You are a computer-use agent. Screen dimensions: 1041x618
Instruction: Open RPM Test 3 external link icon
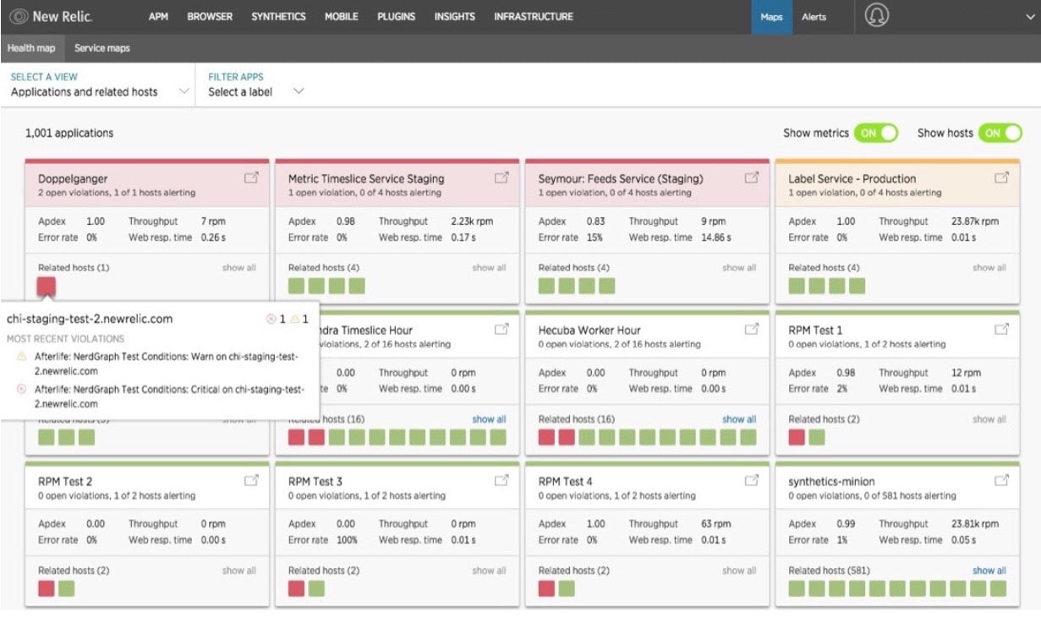click(501, 480)
